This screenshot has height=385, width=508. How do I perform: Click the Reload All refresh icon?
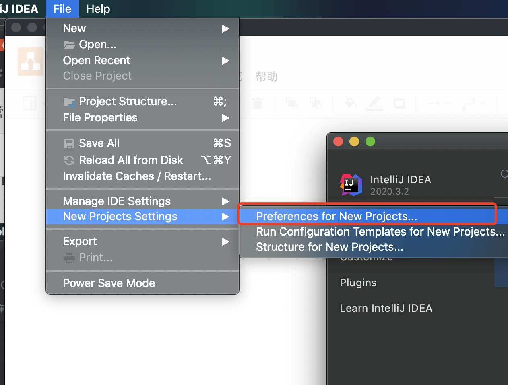(69, 160)
